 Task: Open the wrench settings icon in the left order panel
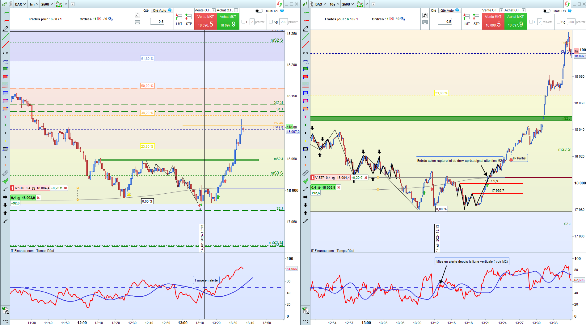pos(137,15)
